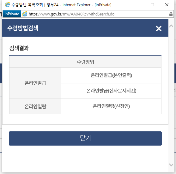Image resolution: width=176 pixels, height=174 pixels.
Task: Click the padlock security icon in the address bar
Action: 171,14
